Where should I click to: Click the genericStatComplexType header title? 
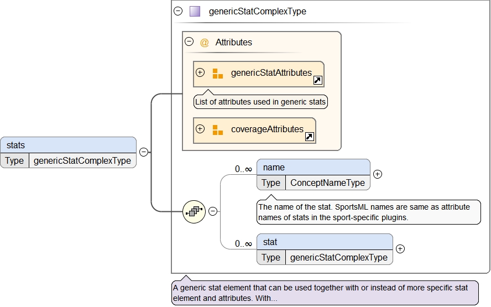(x=257, y=11)
